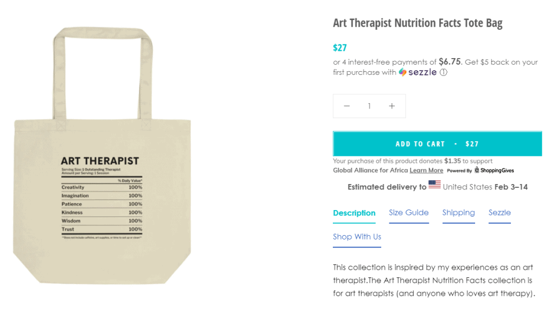Click the Art Therapist Nutrition Facts title
Screen dimensions: 556x310
point(418,23)
